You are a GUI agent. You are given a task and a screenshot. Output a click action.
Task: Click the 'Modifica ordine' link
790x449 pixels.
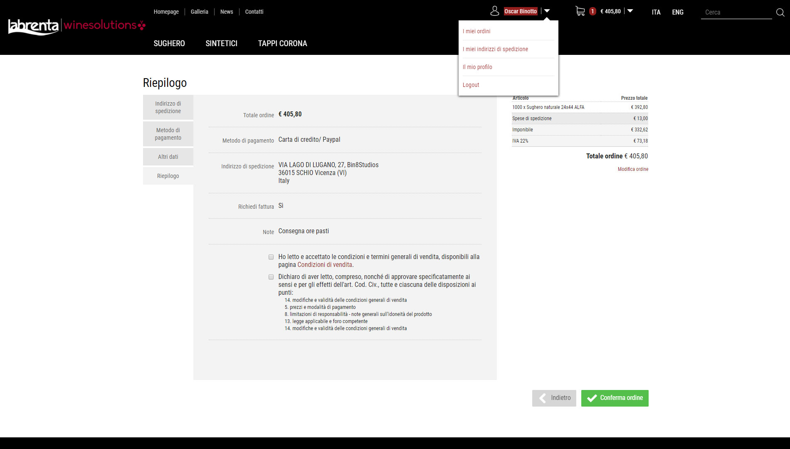coord(633,169)
